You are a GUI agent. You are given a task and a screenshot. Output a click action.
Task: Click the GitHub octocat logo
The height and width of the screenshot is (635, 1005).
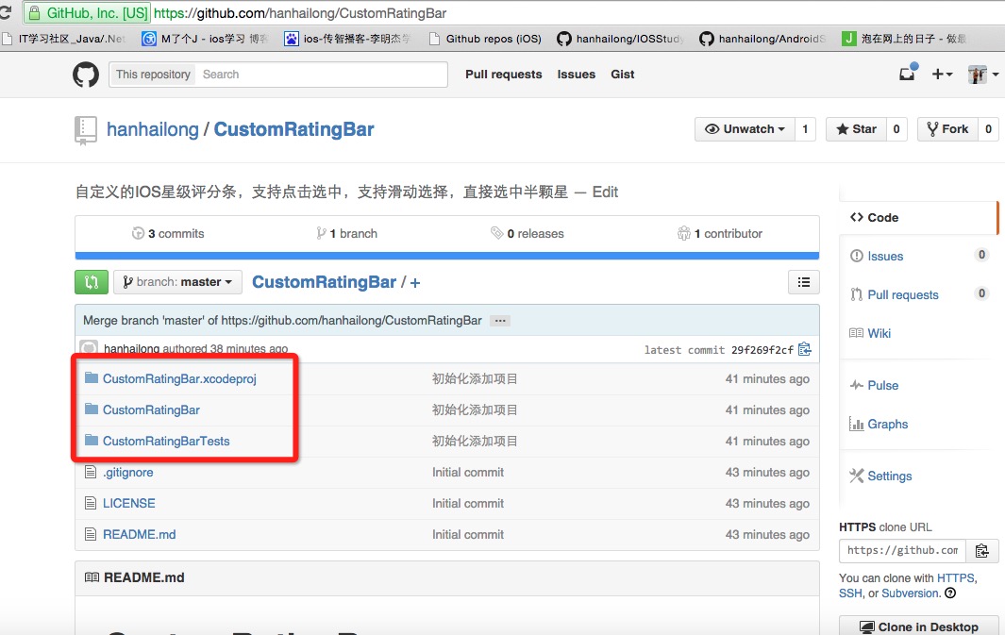[x=86, y=75]
